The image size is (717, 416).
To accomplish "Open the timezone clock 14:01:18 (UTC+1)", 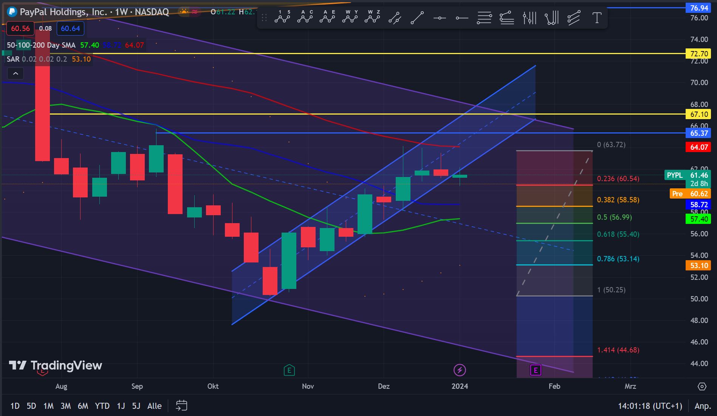I will (650, 406).
